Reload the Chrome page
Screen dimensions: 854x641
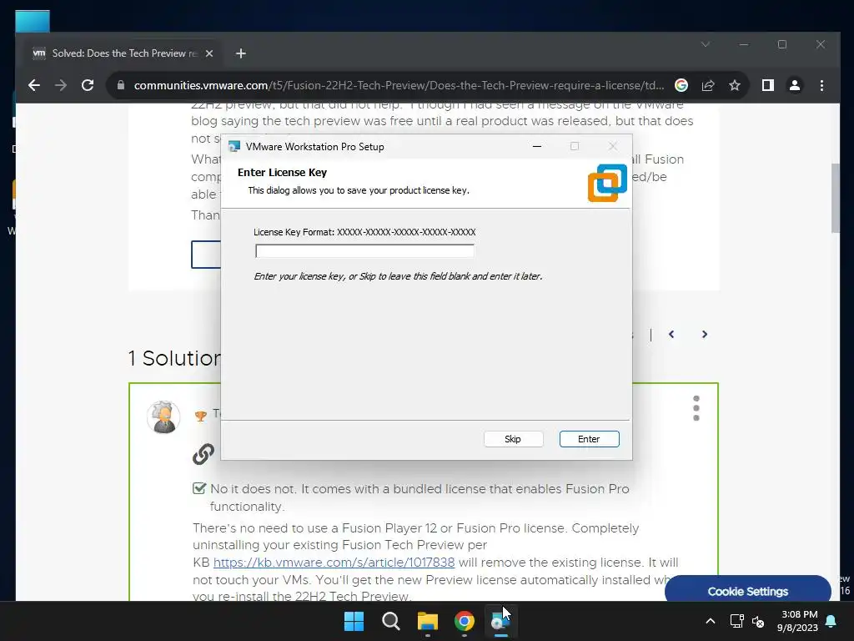(87, 85)
